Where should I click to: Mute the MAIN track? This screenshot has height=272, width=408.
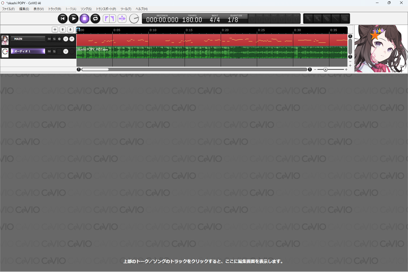click(49, 39)
